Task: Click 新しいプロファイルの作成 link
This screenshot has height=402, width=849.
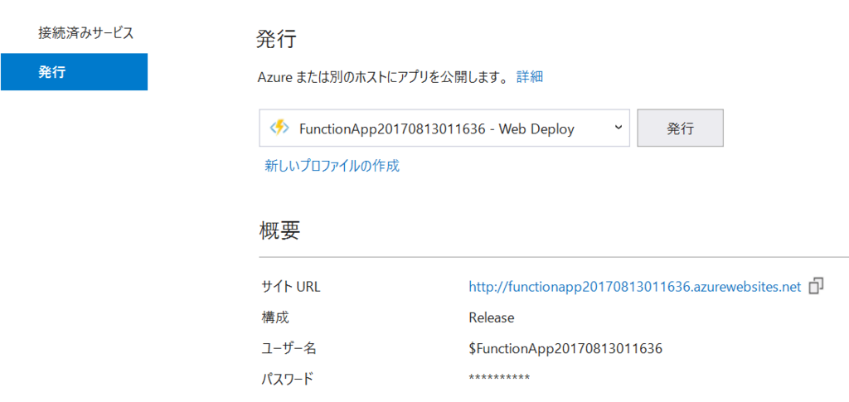Action: point(332,166)
